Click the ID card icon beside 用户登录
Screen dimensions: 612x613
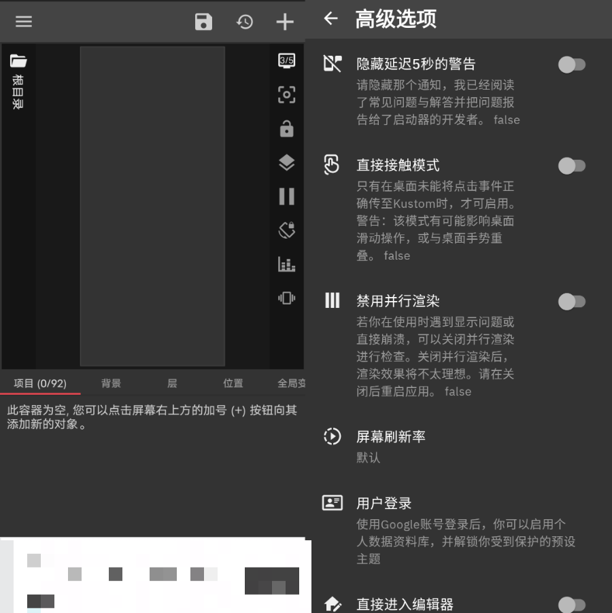point(333,503)
